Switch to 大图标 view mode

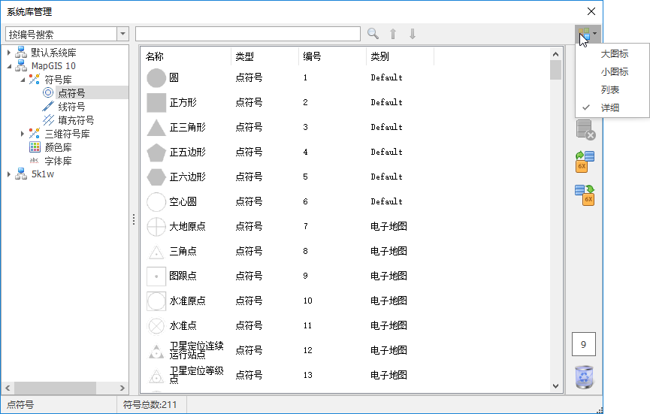615,54
